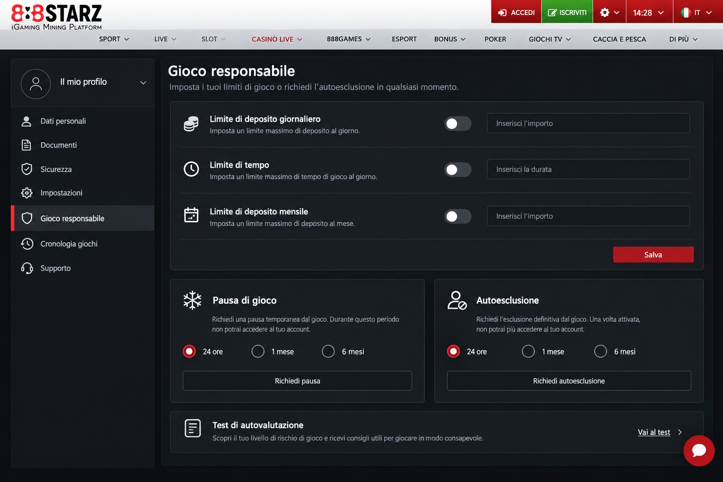The height and width of the screenshot is (482, 723).
Task: Click the 888Starz logo
Action: [x=56, y=17]
